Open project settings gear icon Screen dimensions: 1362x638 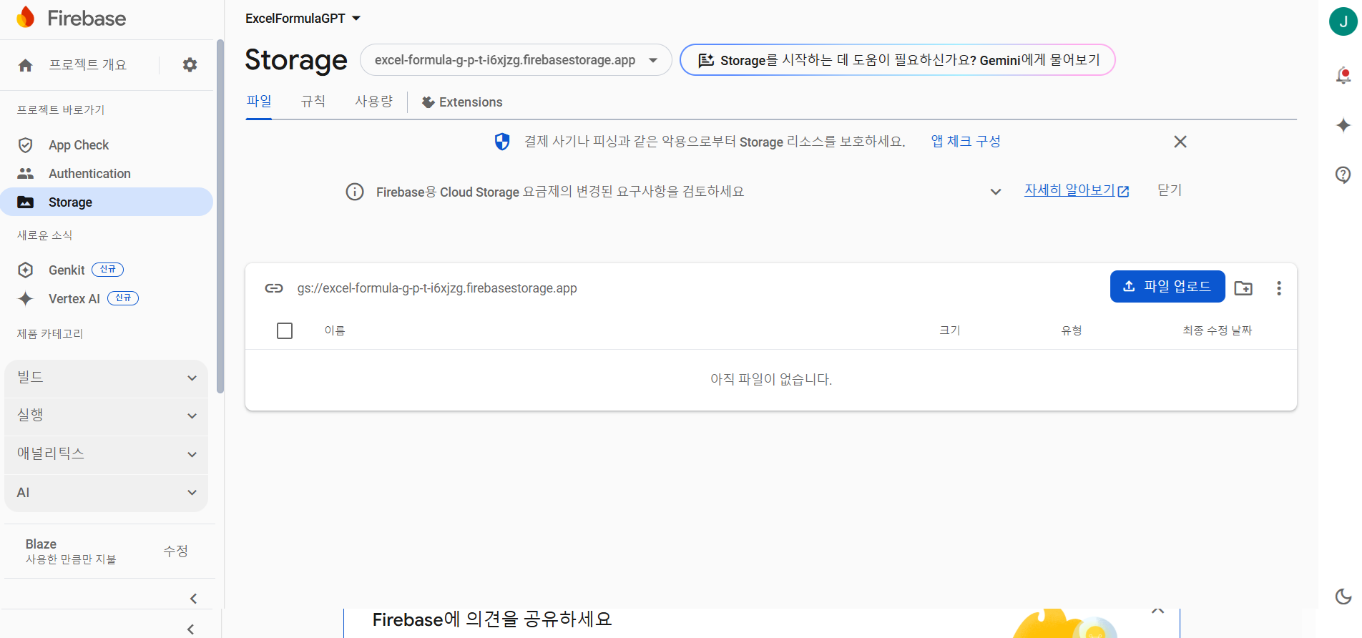[190, 65]
